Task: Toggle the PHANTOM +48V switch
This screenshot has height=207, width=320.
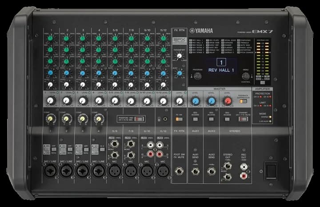Action: [x=139, y=119]
